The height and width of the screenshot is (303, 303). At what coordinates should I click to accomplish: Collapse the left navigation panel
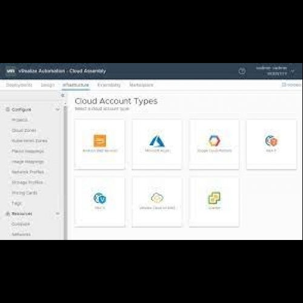coord(62,95)
